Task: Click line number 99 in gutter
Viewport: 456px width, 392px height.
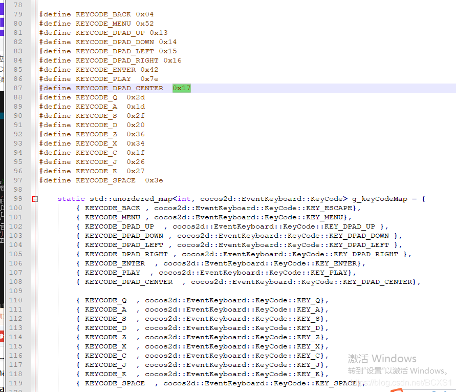Action: coord(18,199)
